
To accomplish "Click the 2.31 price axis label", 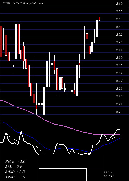I will [119, 73].
